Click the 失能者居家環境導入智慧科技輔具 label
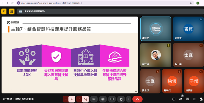This screenshot has width=204, height=103. 56,75
